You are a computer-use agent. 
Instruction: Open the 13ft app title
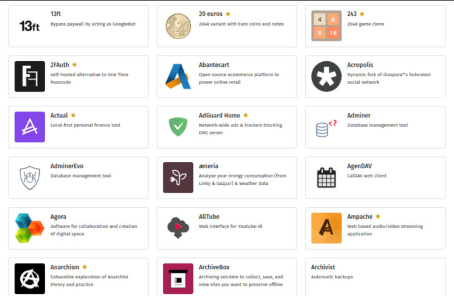click(56, 14)
